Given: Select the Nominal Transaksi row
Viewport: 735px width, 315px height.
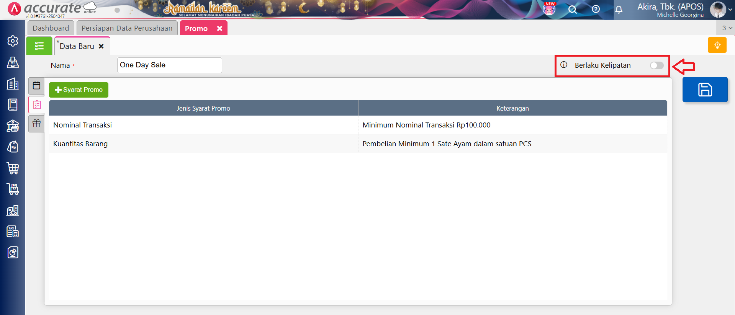Looking at the screenshot, I should [x=203, y=125].
